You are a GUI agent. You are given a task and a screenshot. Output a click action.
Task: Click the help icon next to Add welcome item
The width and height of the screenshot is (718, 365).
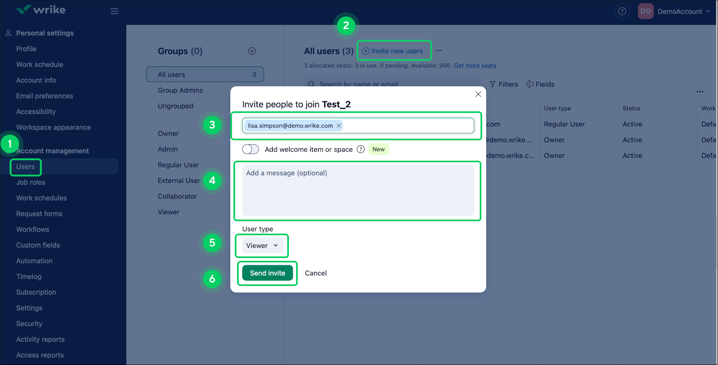click(x=361, y=149)
